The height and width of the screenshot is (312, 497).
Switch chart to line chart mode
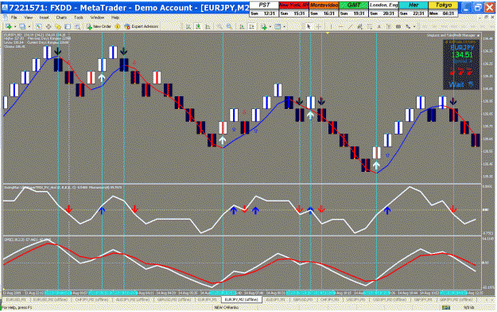(x=208, y=26)
